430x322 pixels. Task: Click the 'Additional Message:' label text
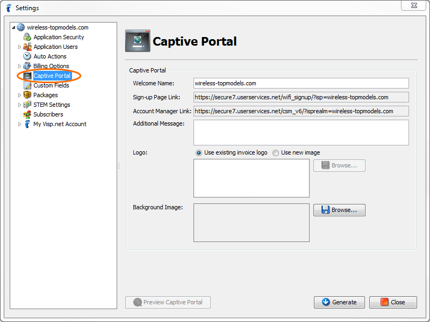point(159,123)
